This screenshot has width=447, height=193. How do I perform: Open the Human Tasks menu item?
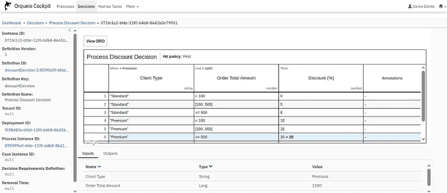[x=110, y=6]
